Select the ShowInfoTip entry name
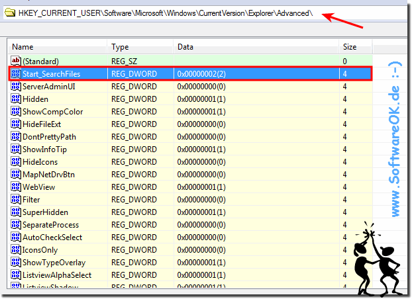The height and width of the screenshot is (299, 412). (44, 149)
